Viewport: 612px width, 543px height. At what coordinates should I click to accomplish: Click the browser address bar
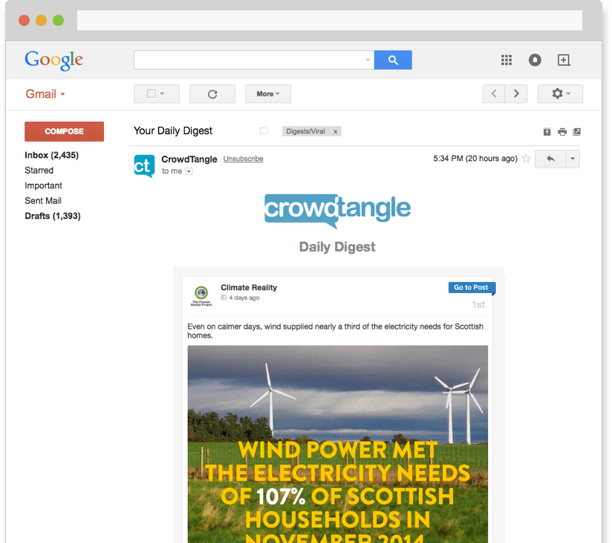coord(330,20)
